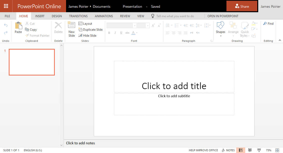This screenshot has width=283, height=153.
Task: Switch to the REVIEW tab
Action: 125,16
